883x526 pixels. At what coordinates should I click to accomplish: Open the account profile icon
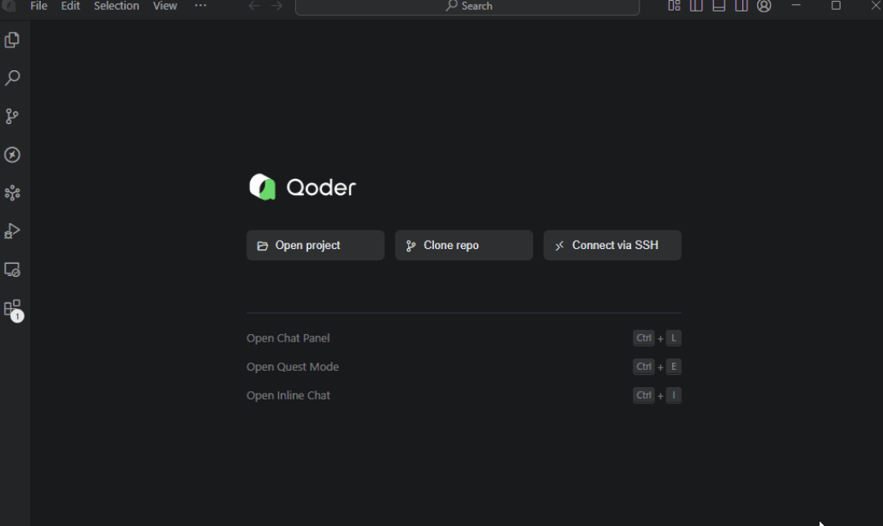coord(764,6)
